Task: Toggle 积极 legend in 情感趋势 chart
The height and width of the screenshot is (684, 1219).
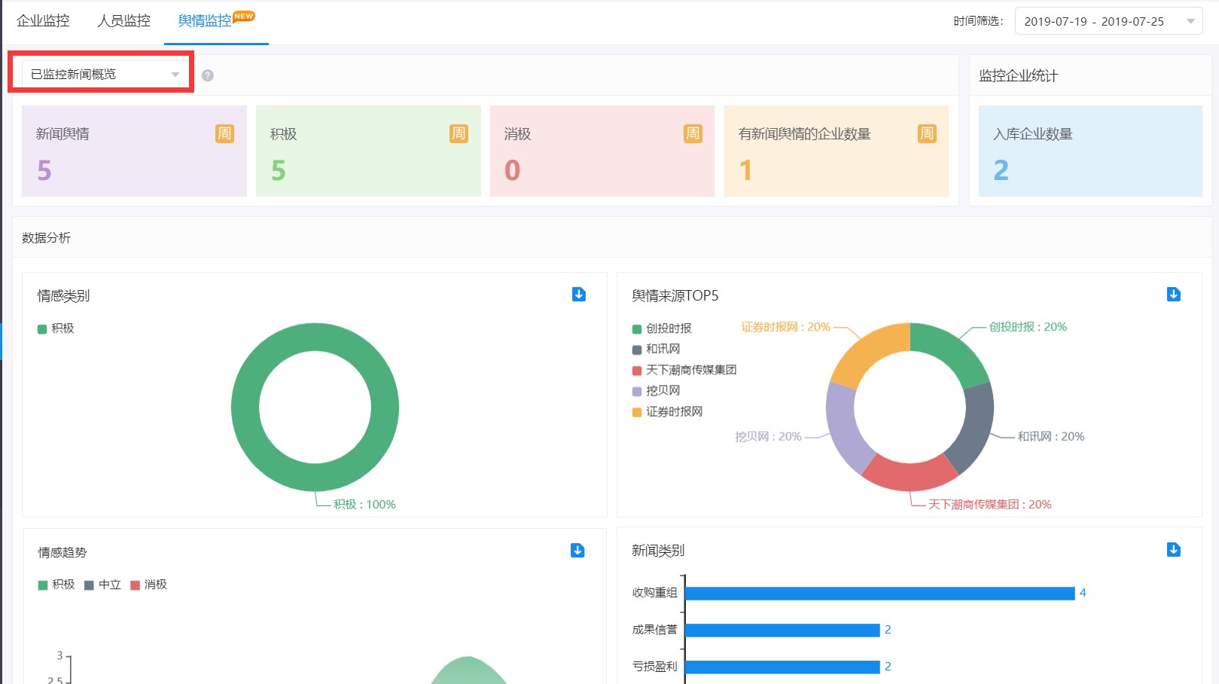Action: (x=56, y=585)
